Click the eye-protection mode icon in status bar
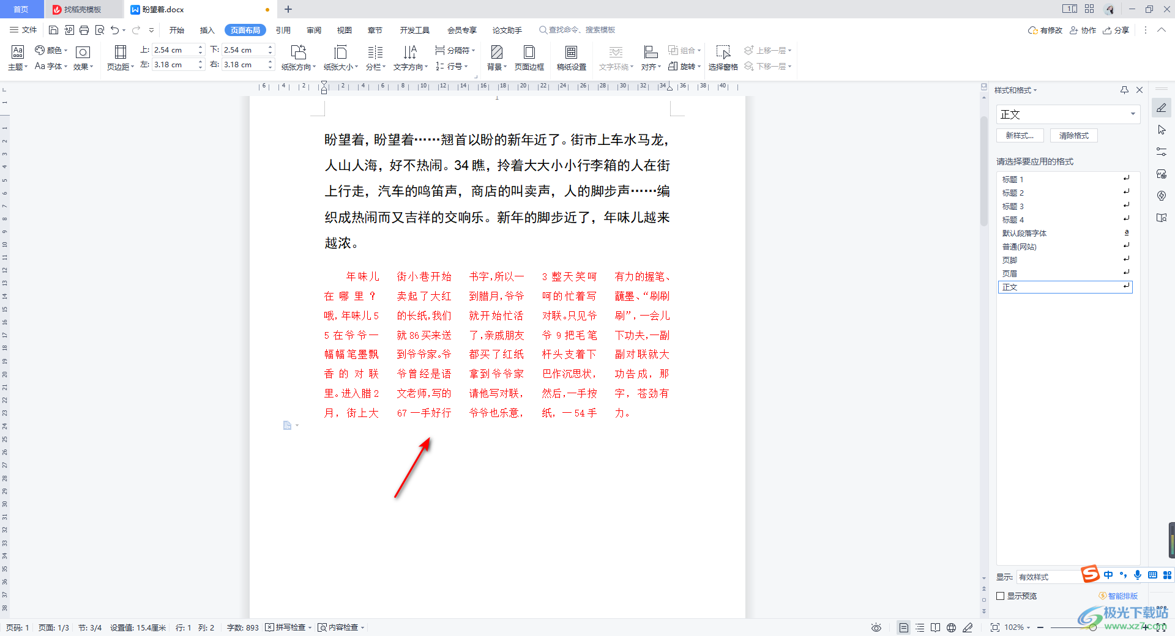 click(876, 627)
